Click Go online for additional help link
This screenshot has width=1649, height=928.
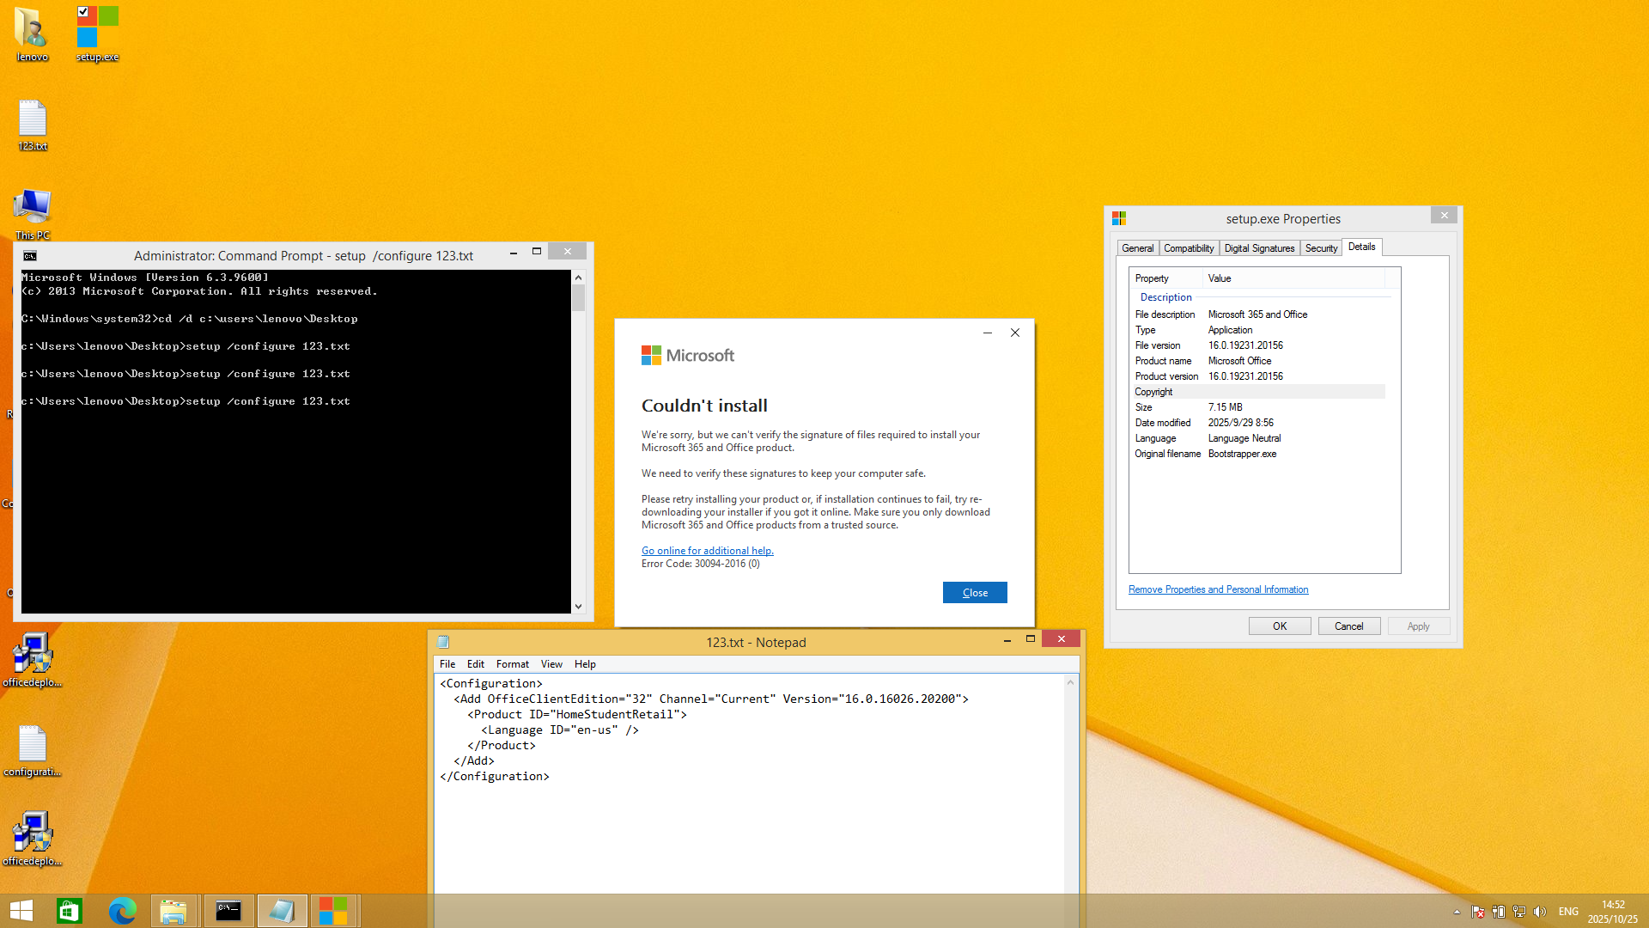tap(707, 551)
